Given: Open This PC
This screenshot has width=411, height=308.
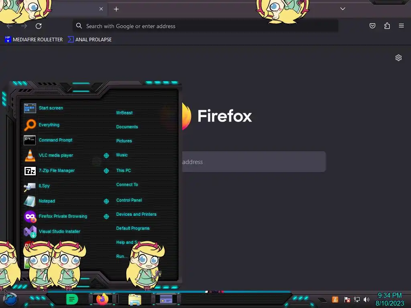Looking at the screenshot, I should [x=124, y=170].
